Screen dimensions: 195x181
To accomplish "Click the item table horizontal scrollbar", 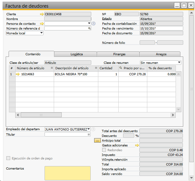I will tap(95, 115).
